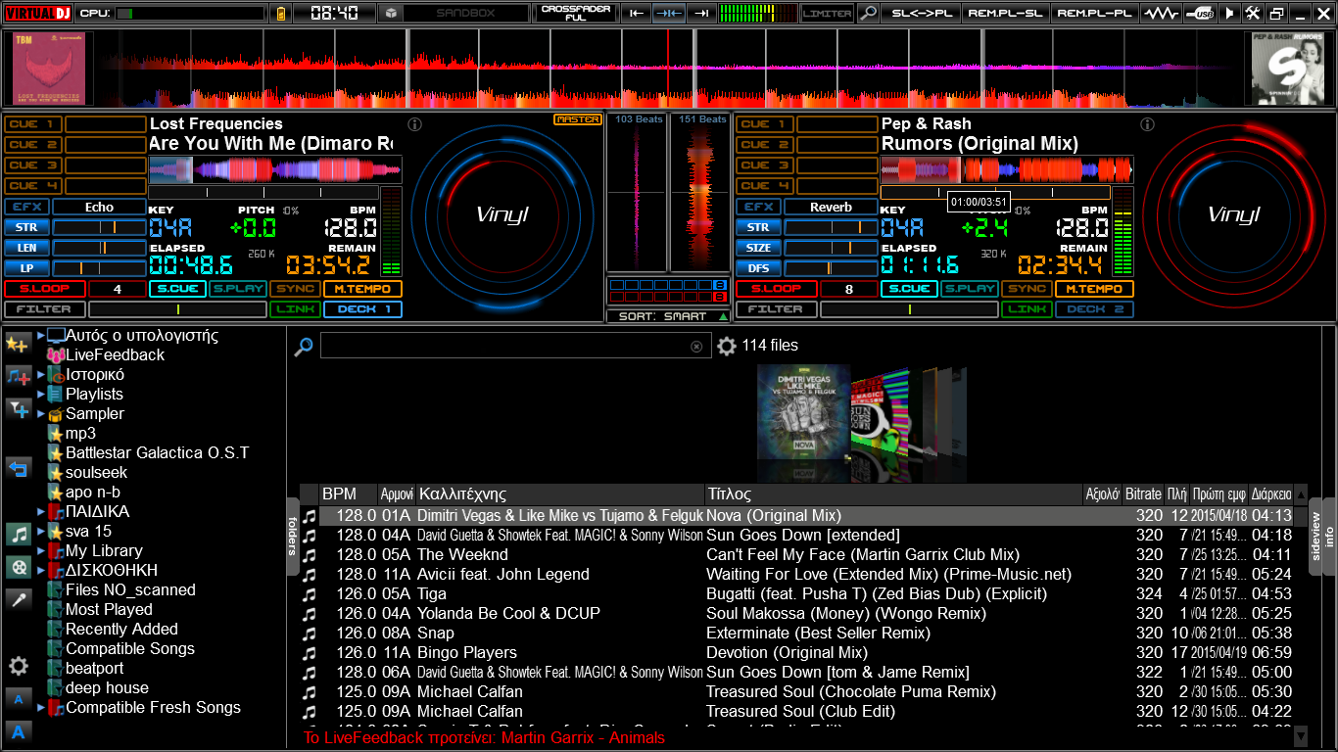Show karaoke files with the microphone icon
Viewport: 1338px width, 752px height.
(18, 598)
